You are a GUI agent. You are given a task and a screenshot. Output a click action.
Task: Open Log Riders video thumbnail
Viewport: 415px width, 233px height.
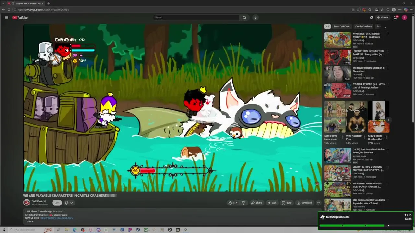338,40
